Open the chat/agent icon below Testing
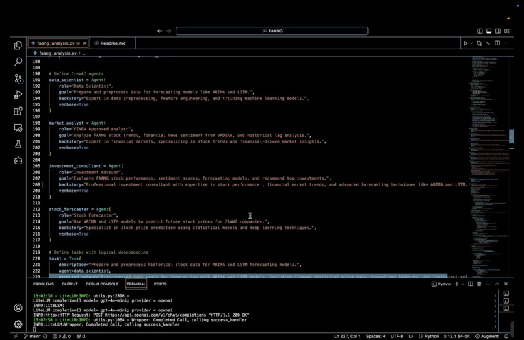This screenshot has height=340, width=524. click(18, 161)
